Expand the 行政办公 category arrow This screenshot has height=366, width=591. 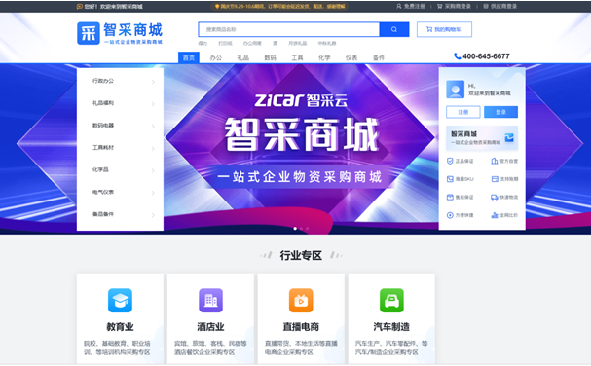point(153,82)
